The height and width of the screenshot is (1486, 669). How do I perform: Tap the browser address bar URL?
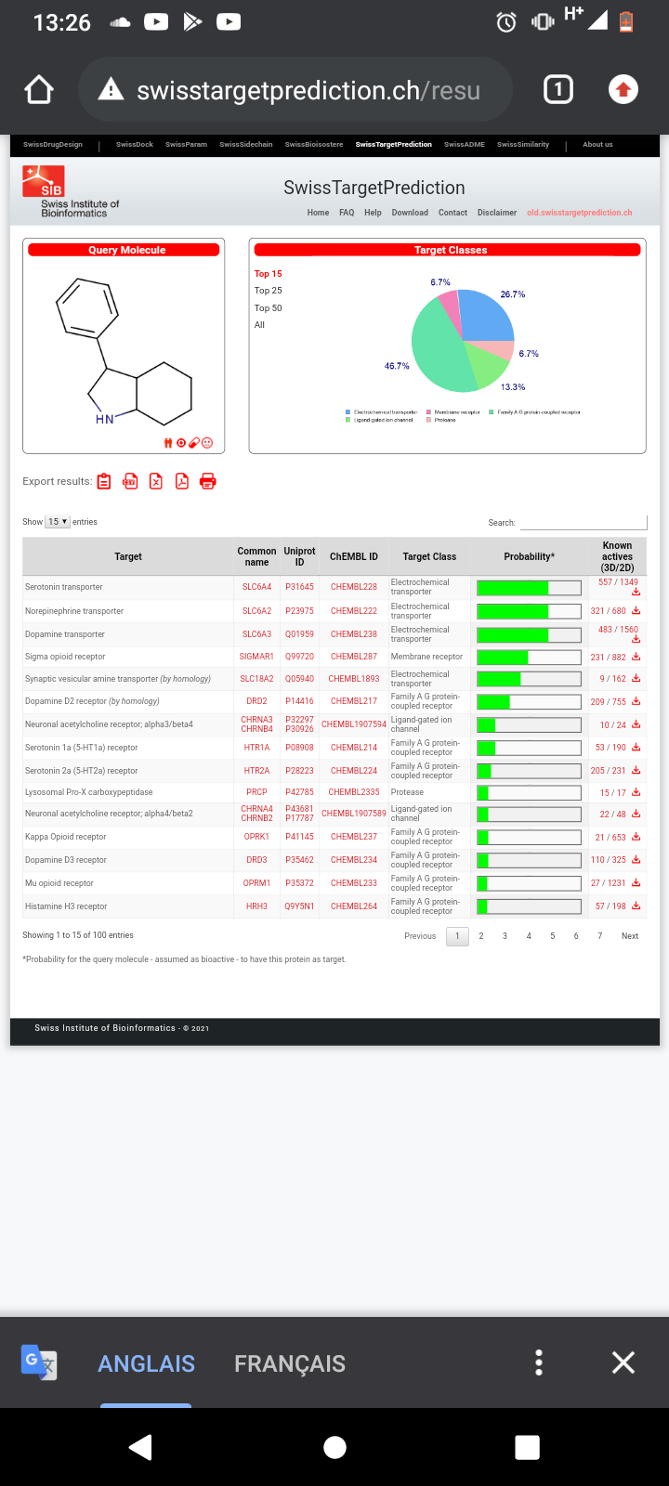[308, 90]
